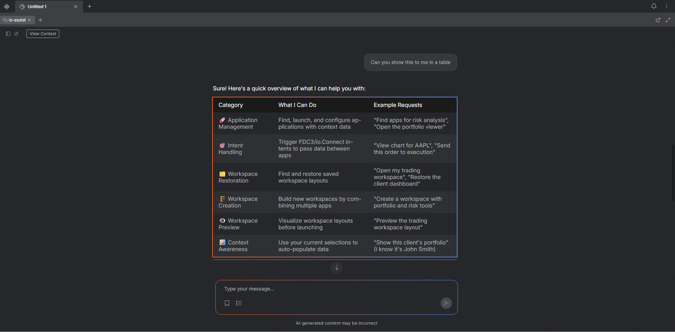Viewport: 675px width, 332px height.
Task: Click the rocket emoji beside Application Management
Action: pos(222,120)
